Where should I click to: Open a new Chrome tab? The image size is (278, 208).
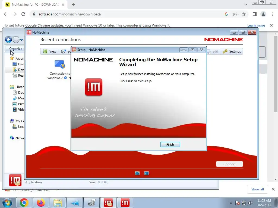coord(73,5)
